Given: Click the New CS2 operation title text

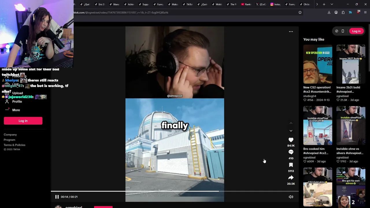Looking at the screenshot, I should tap(317, 89).
